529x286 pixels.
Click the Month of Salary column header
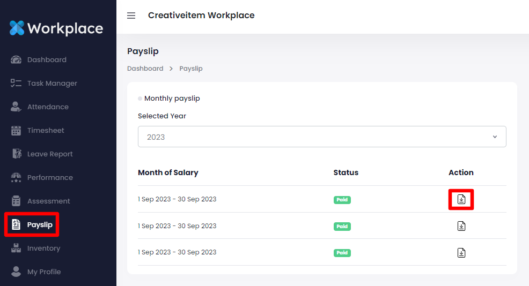[x=168, y=172]
